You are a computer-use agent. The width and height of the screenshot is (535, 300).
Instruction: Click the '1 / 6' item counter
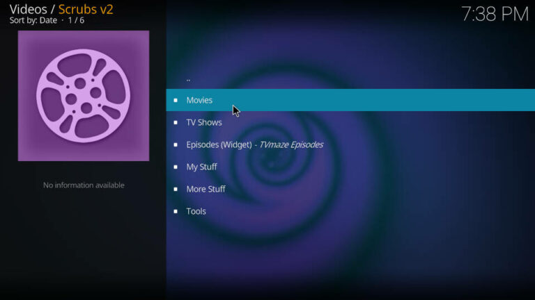click(76, 20)
